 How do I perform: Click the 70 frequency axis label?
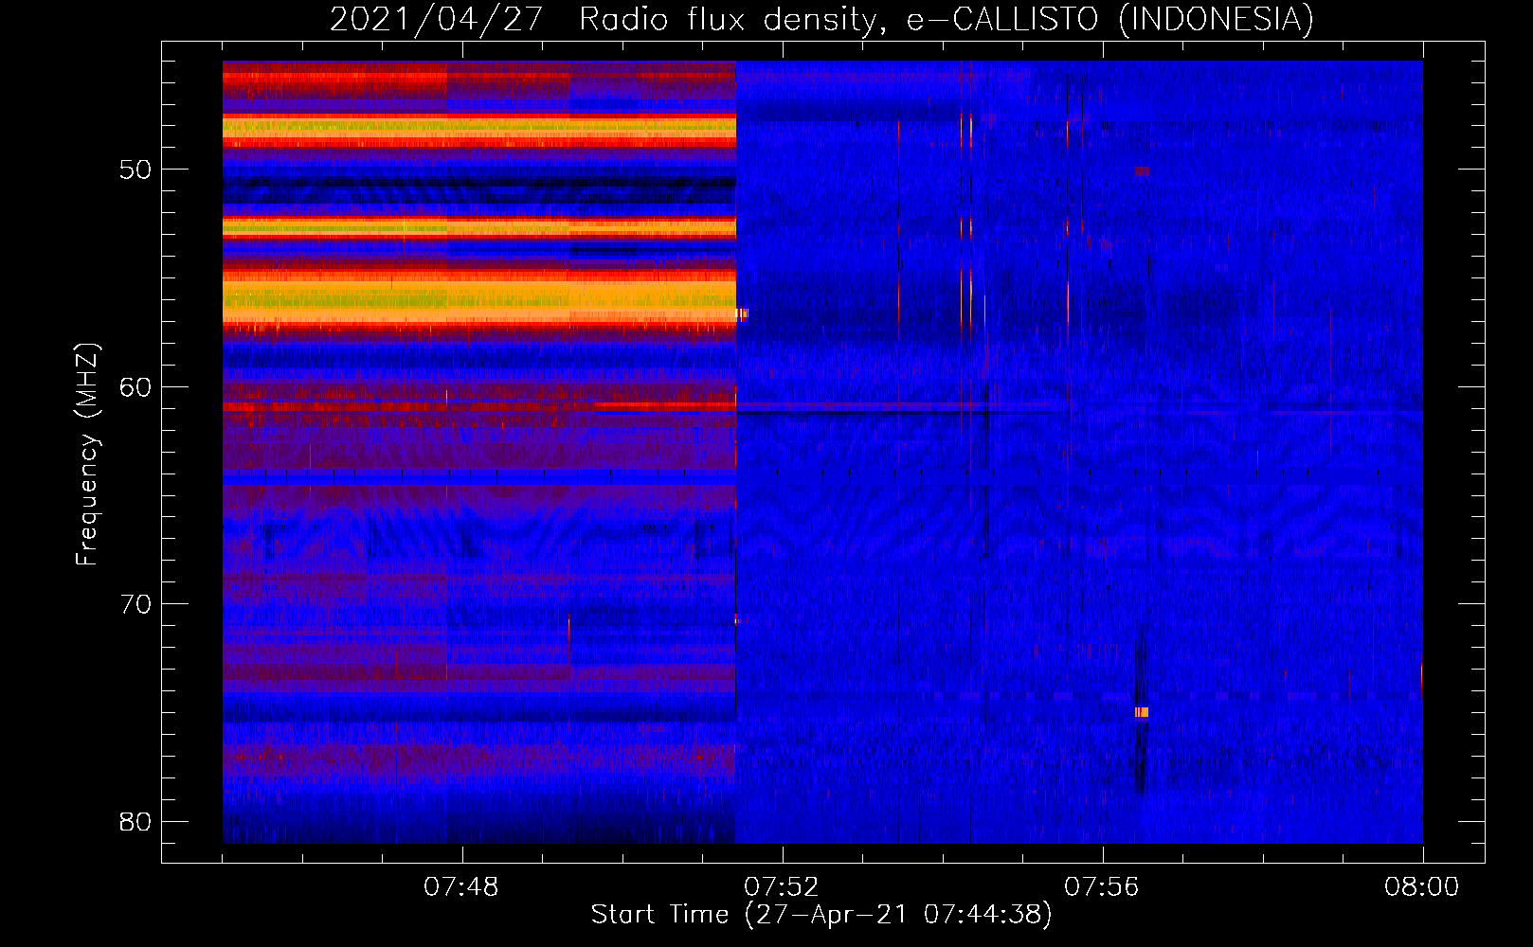135,604
